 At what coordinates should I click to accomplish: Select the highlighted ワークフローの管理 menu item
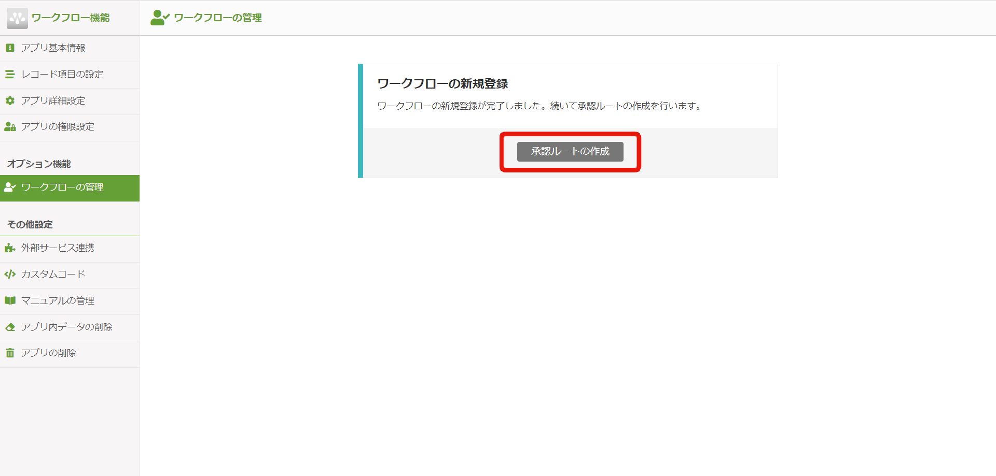tap(70, 188)
